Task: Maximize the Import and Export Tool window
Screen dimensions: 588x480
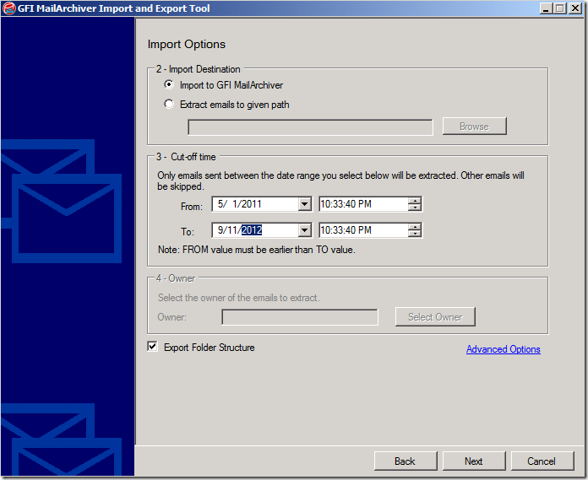Action: [x=560, y=8]
